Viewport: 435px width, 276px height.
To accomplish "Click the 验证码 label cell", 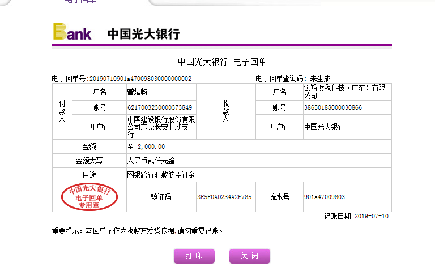I will (161, 197).
